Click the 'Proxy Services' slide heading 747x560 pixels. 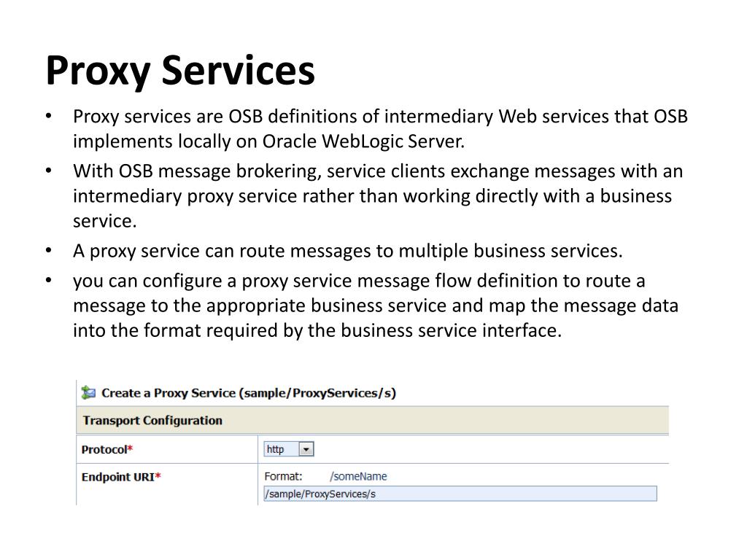tap(181, 71)
